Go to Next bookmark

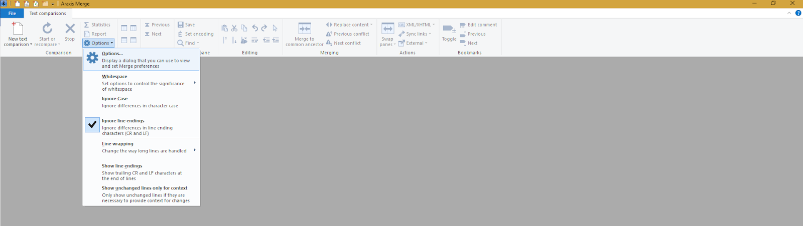pos(469,43)
